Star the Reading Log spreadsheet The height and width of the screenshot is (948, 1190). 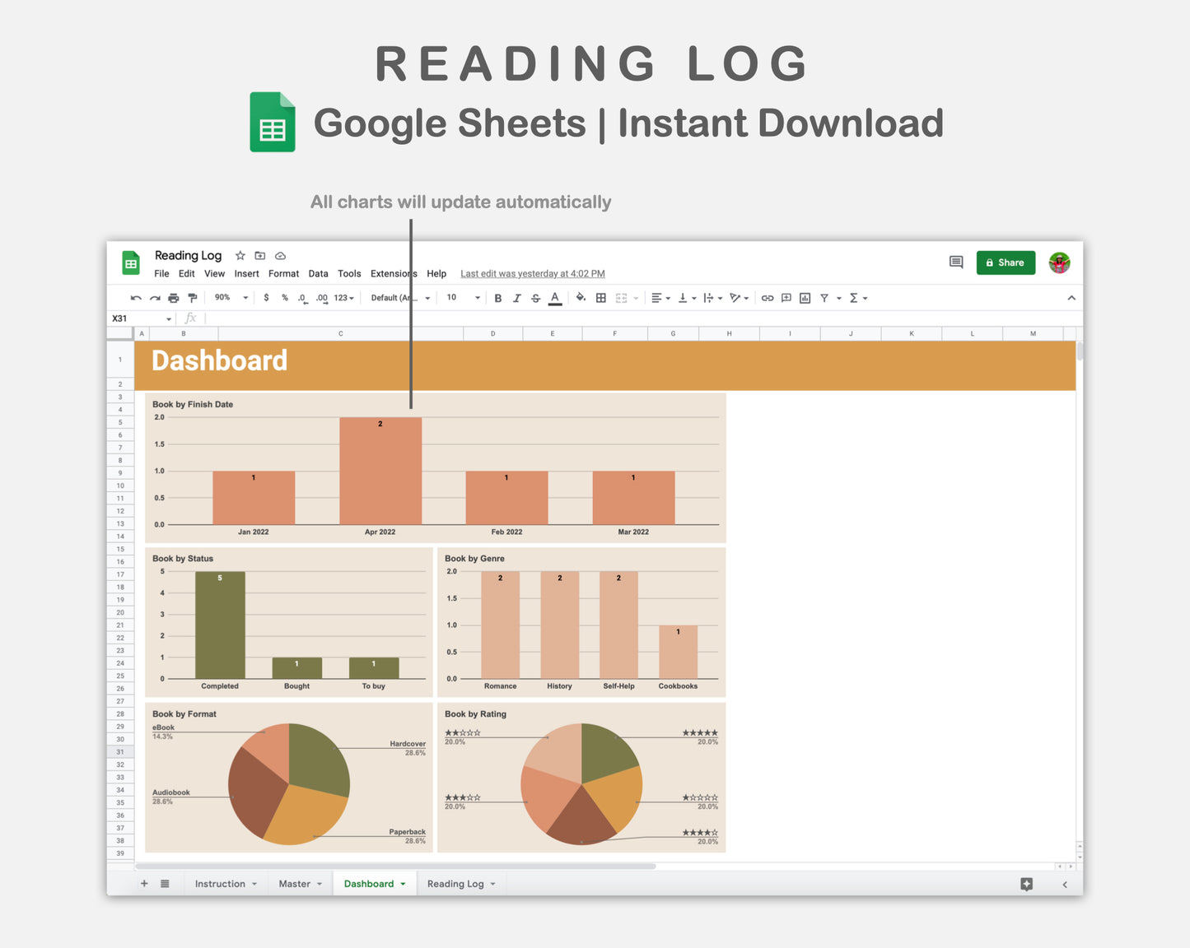240,256
